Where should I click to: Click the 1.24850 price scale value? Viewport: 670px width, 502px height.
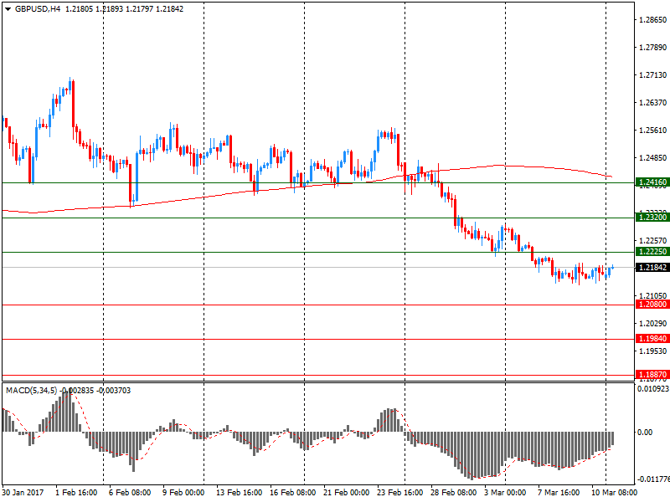653,158
